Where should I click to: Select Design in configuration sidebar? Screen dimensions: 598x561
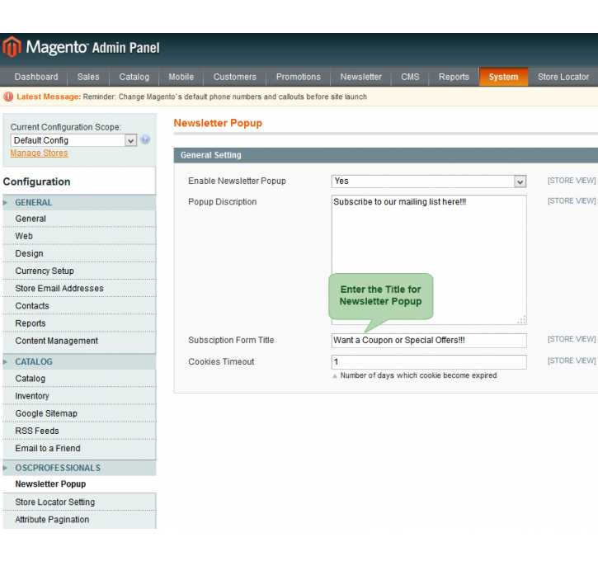pos(79,253)
